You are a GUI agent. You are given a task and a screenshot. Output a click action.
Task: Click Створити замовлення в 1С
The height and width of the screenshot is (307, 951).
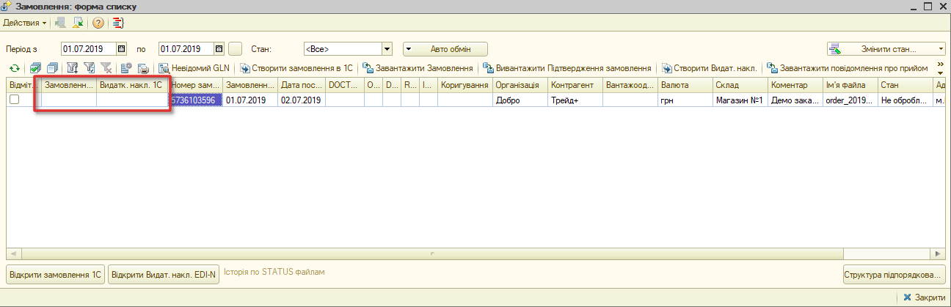click(x=296, y=68)
